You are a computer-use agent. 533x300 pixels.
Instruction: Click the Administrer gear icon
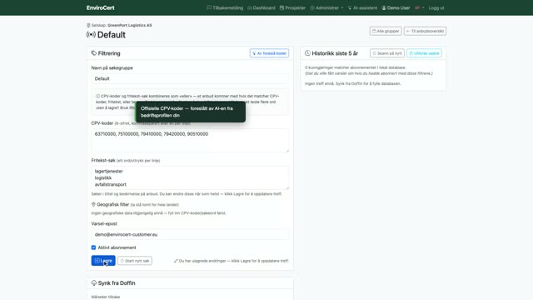tap(312, 7)
